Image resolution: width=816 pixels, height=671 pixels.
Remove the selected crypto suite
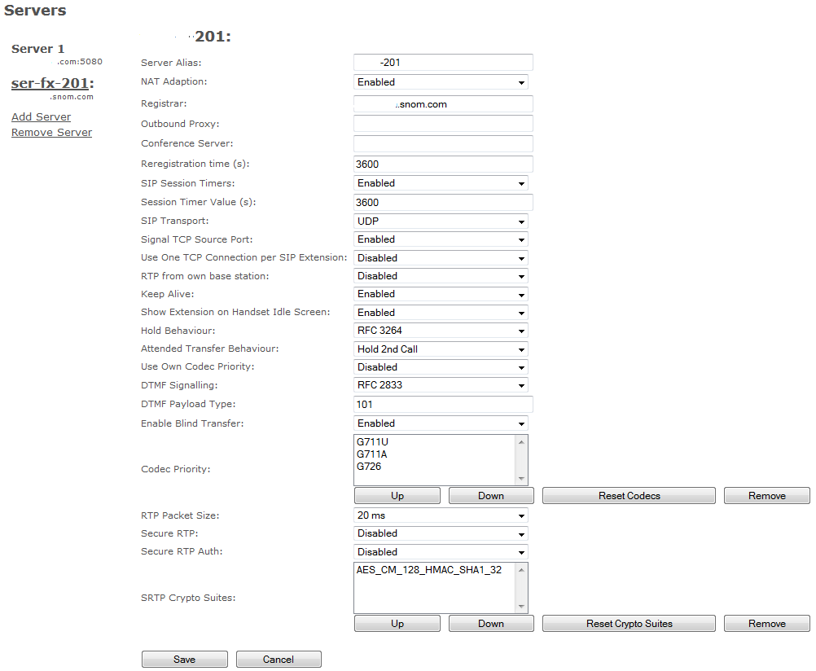(766, 624)
